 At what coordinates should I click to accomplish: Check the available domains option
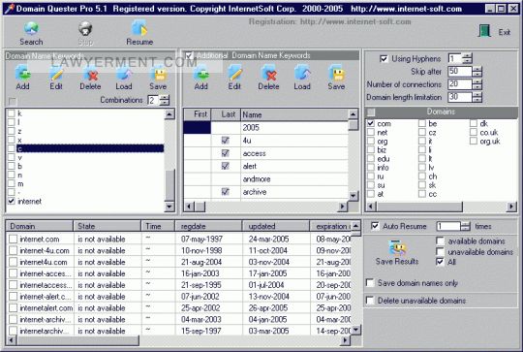click(440, 240)
